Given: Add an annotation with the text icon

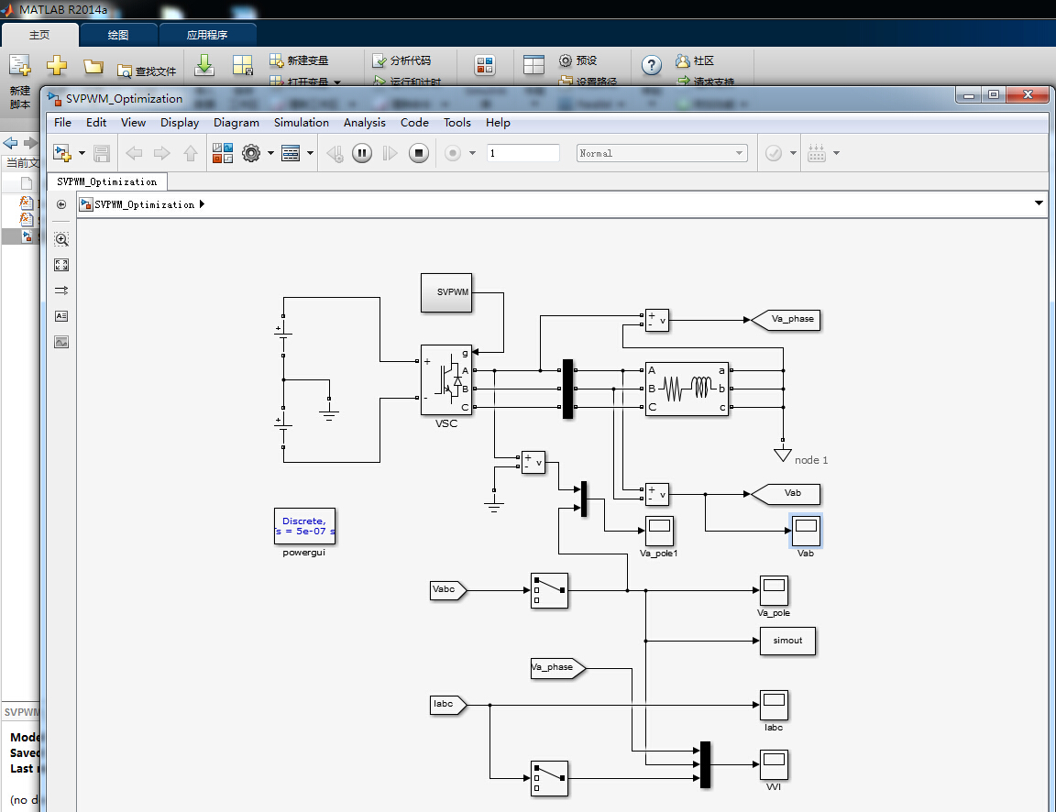Looking at the screenshot, I should point(61,316).
